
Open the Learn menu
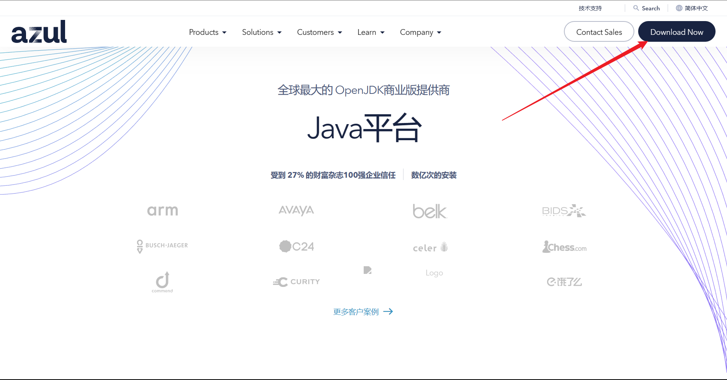tap(371, 32)
